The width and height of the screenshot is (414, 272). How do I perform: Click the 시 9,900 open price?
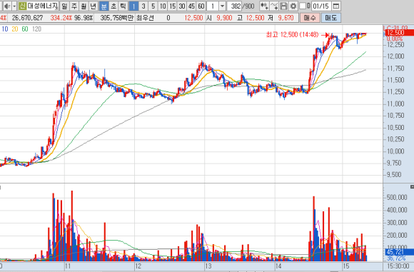[219, 18]
